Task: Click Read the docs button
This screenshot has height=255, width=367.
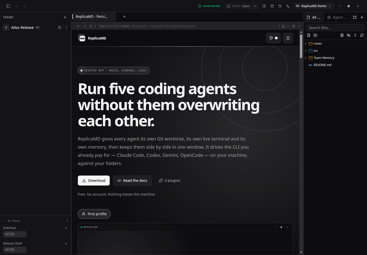Action: (x=132, y=181)
